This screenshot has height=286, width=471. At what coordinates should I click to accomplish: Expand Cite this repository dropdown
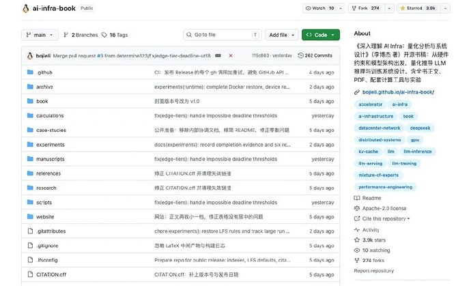386,218
